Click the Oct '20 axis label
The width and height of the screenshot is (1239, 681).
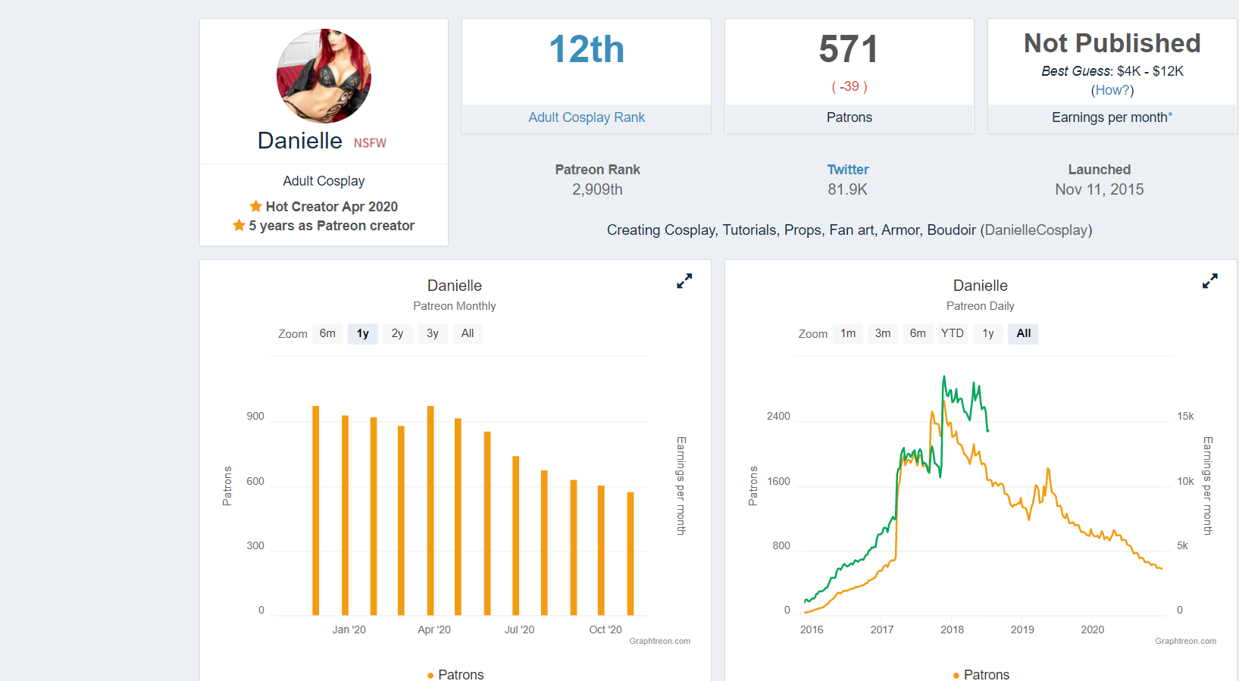(x=605, y=629)
